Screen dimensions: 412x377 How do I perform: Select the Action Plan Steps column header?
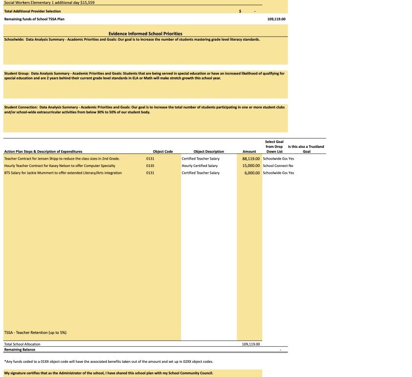(43, 152)
